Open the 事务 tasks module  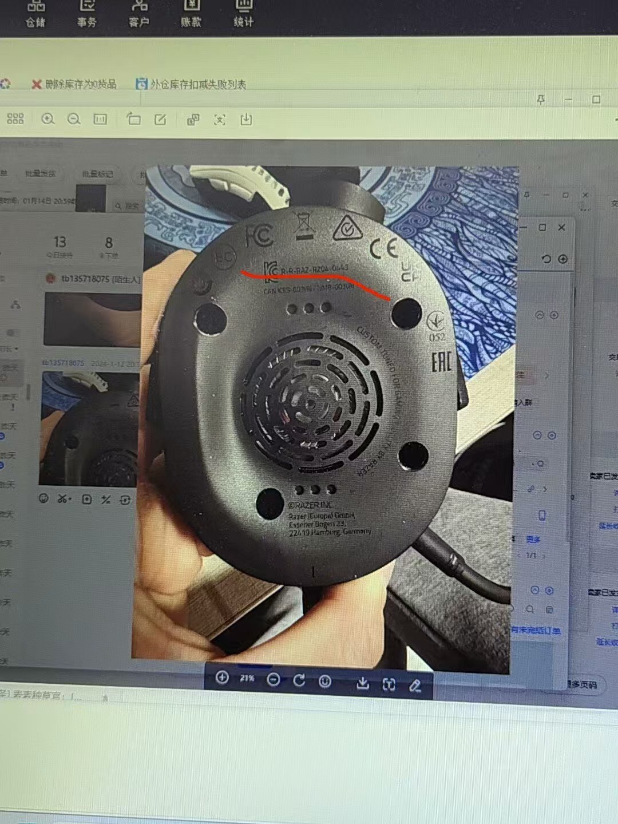click(86, 14)
